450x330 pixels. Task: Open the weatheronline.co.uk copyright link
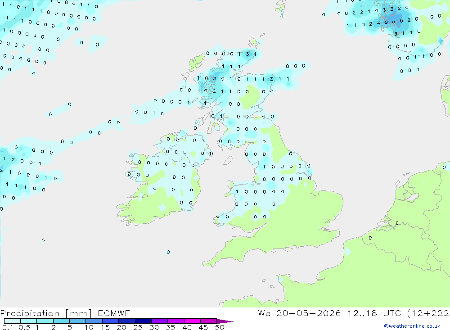[412, 326]
